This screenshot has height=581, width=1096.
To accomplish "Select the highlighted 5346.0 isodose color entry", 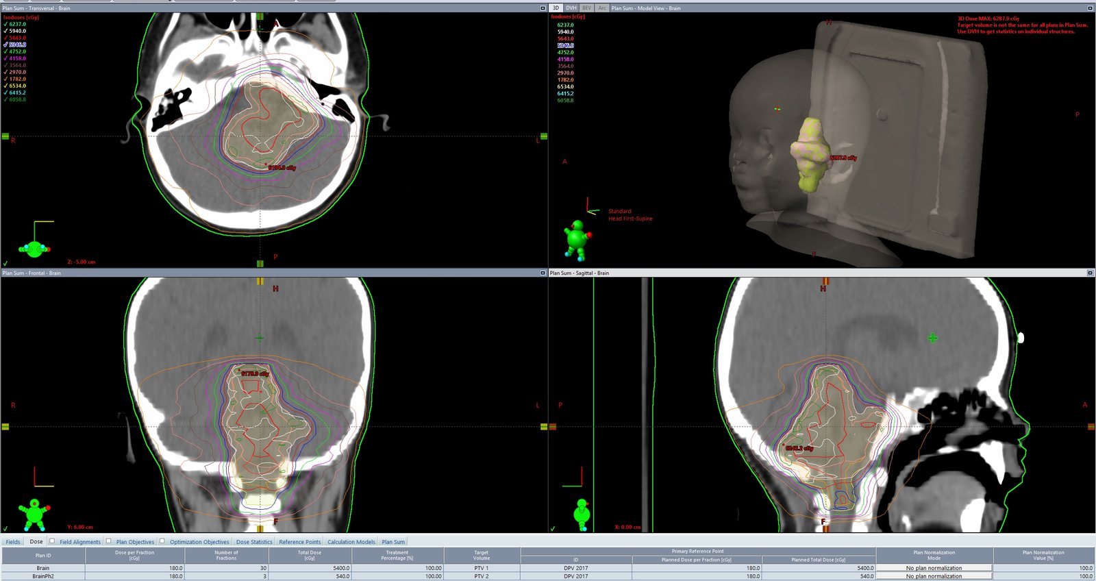I will 17,45.
